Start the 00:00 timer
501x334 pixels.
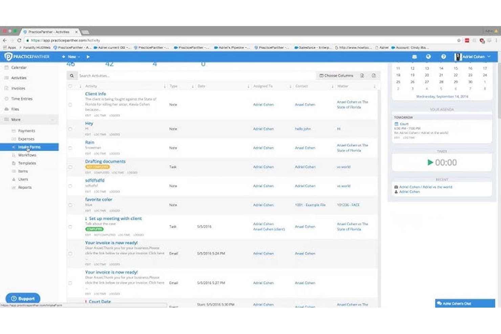coord(430,163)
